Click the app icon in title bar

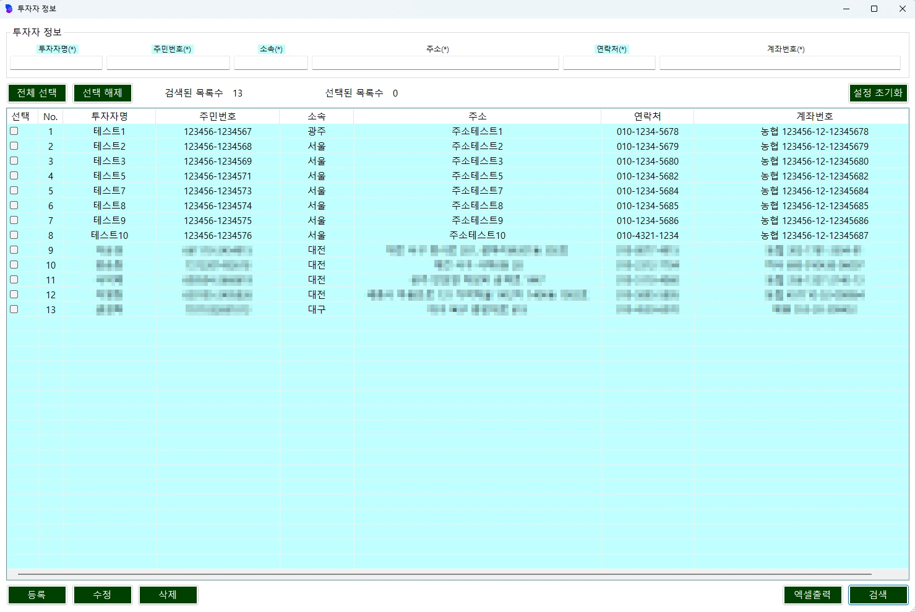[x=9, y=9]
